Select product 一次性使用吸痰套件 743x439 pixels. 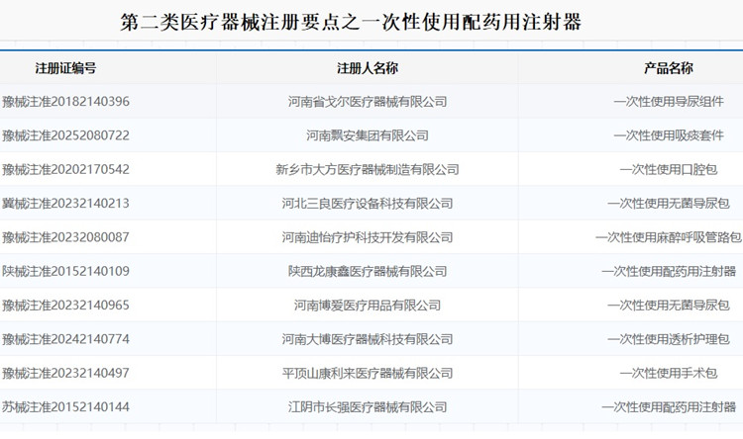click(x=669, y=135)
